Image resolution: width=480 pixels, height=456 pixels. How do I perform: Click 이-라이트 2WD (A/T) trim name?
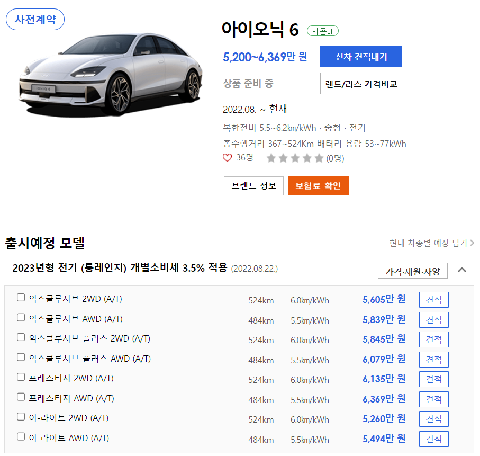point(69,418)
